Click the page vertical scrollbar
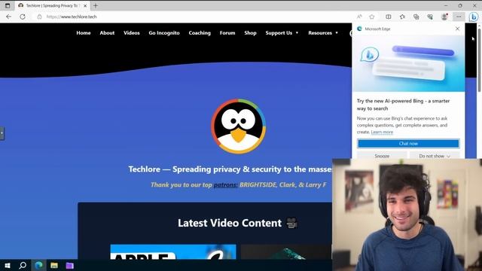 click(479, 60)
